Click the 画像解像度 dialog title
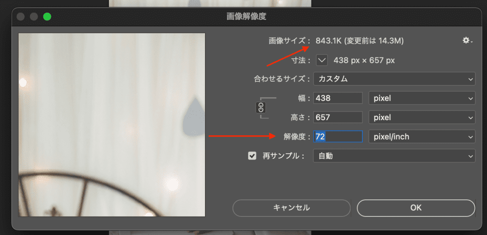This screenshot has width=487, height=235. [246, 17]
